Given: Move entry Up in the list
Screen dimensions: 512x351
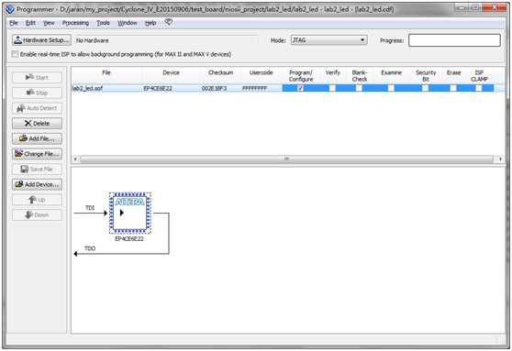Looking at the screenshot, I should coord(37,200).
